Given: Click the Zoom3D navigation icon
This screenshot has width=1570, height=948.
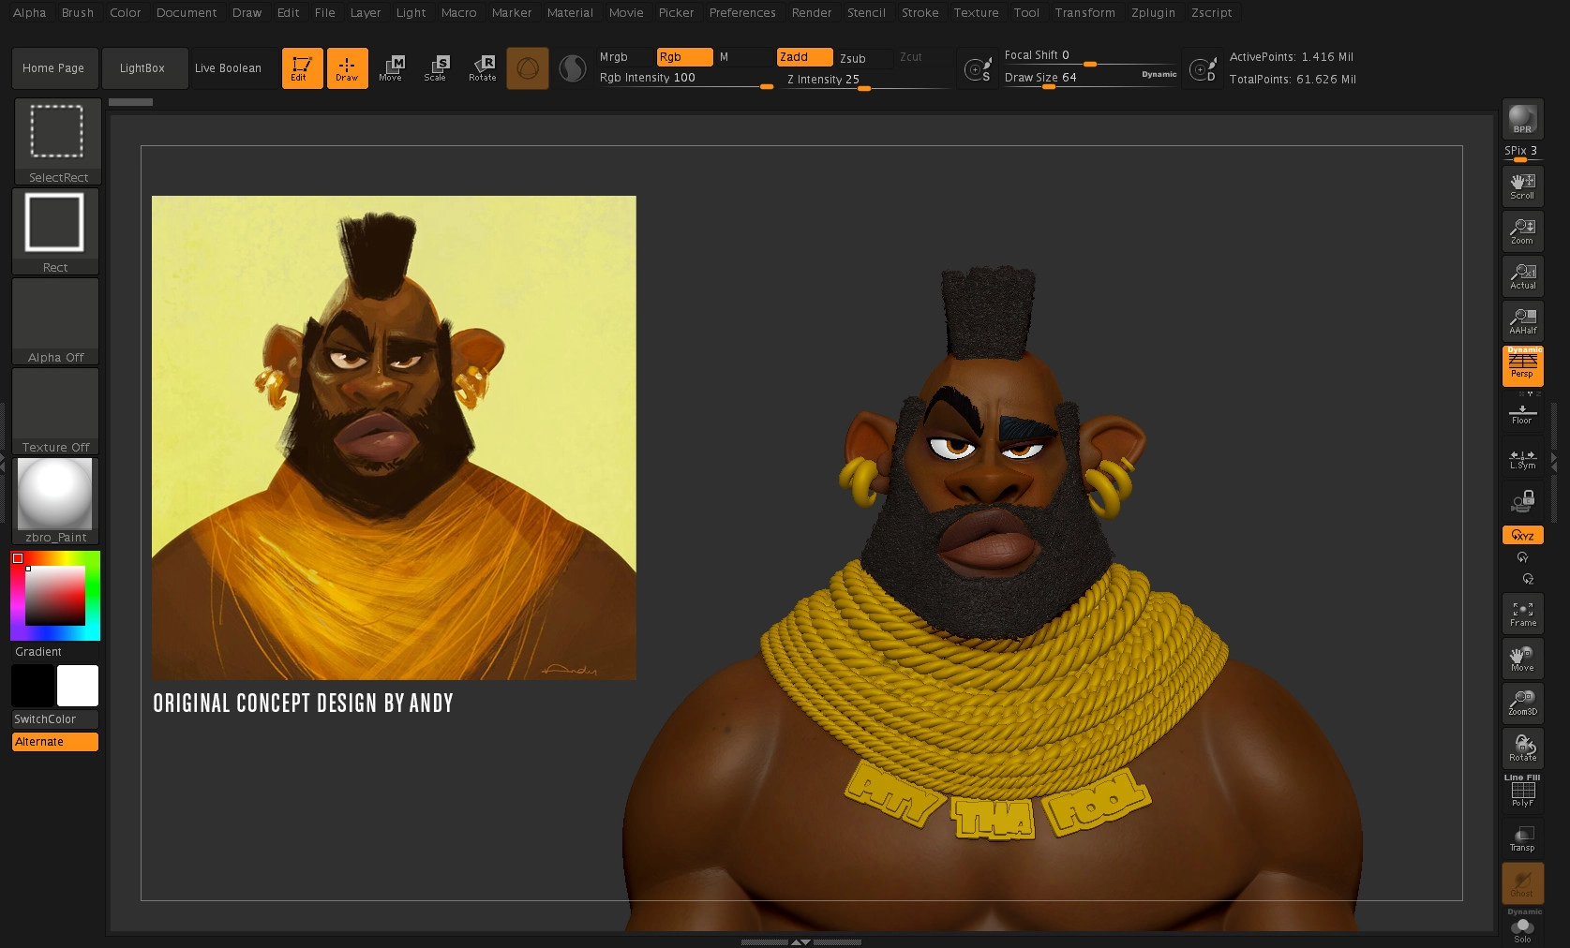Looking at the screenshot, I should pos(1522,703).
